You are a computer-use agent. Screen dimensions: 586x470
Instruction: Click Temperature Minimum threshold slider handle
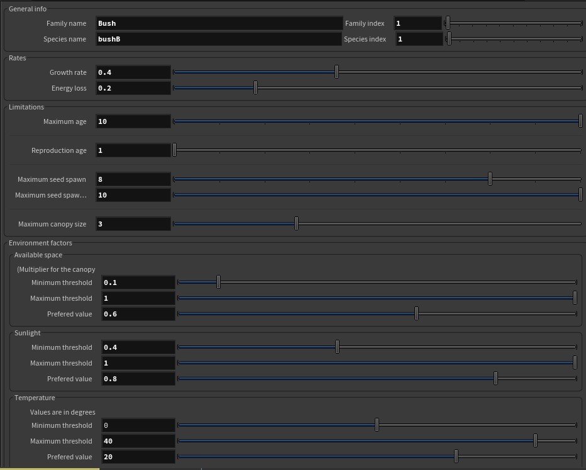(x=377, y=425)
